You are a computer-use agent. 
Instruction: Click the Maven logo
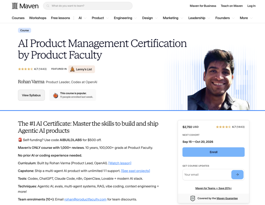tap(25, 6)
